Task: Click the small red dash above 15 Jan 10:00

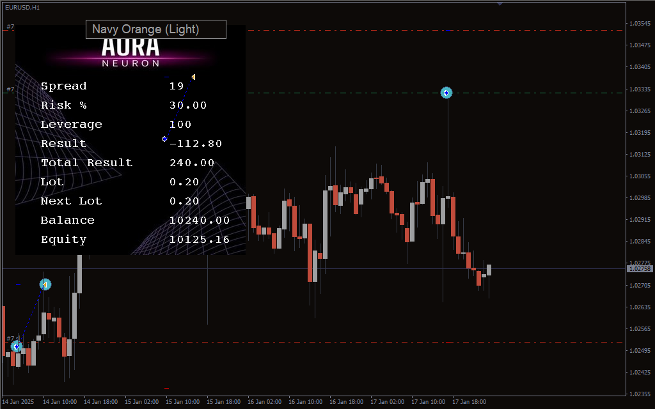Action: click(x=166, y=388)
